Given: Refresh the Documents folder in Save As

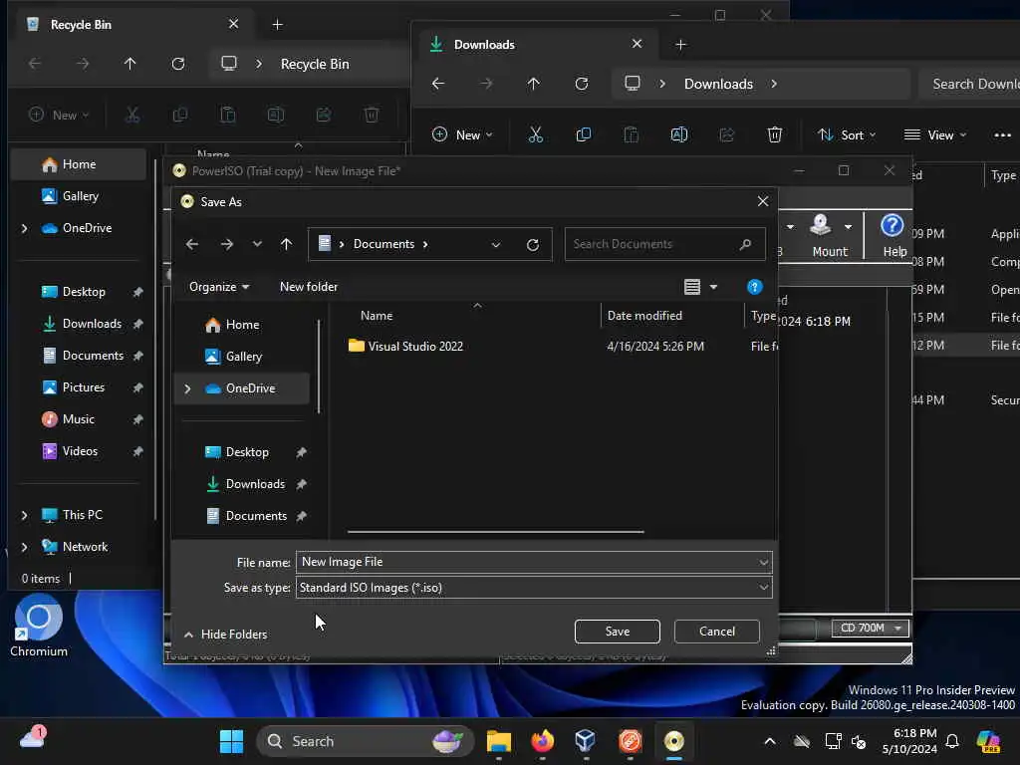Looking at the screenshot, I should tap(533, 245).
